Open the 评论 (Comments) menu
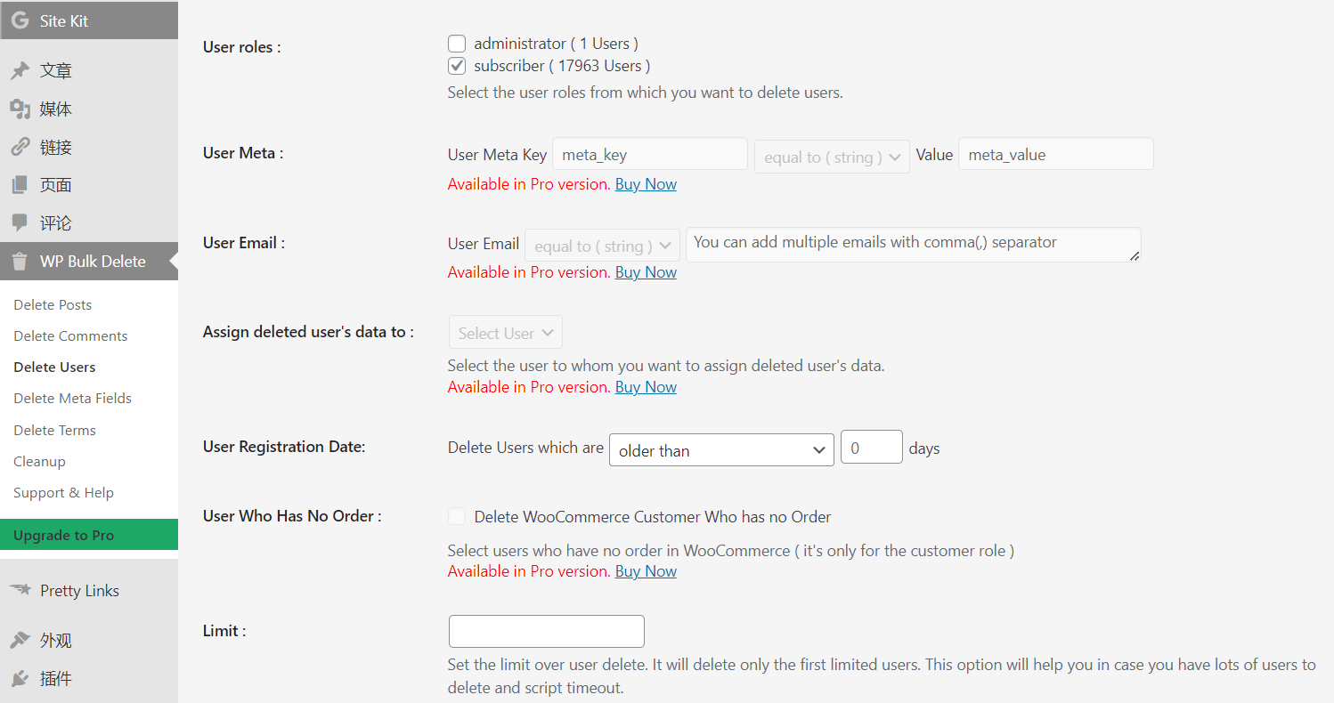Viewport: 1334px width, 703px height. tap(89, 223)
